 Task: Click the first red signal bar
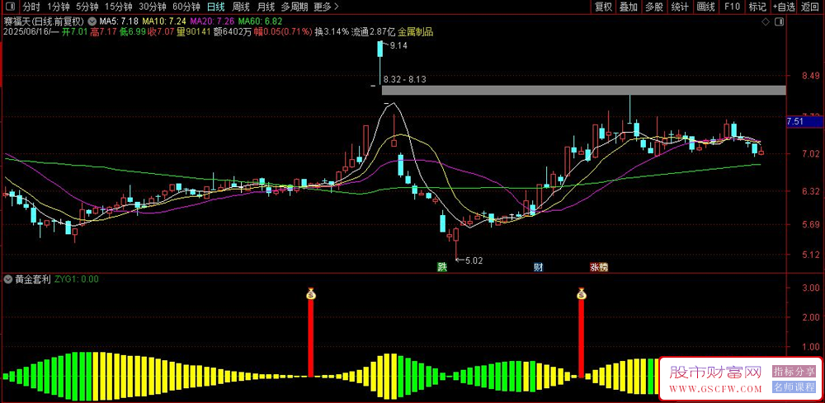311,339
